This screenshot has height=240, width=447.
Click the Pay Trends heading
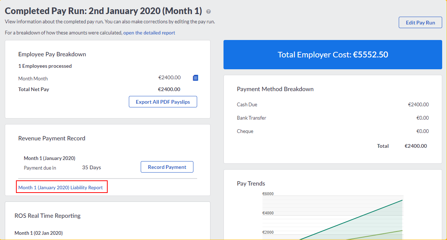pos(251,183)
